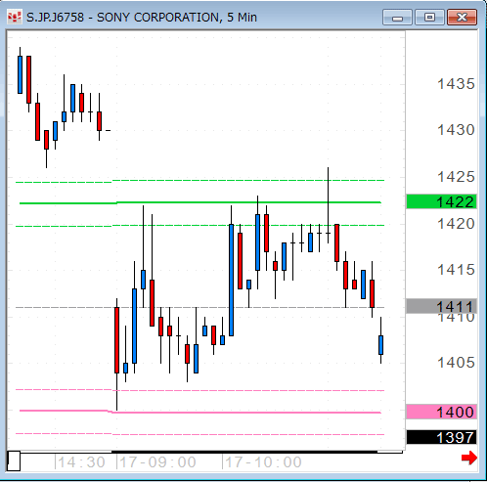Click the last blue candle near 1407
This screenshot has height=482, width=487.
(380, 345)
